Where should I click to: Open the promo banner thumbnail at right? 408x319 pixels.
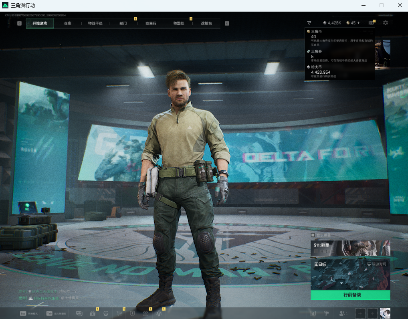[x=382, y=55]
